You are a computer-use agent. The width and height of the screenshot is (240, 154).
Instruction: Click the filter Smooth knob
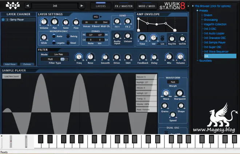pyautogui.click(x=105, y=57)
